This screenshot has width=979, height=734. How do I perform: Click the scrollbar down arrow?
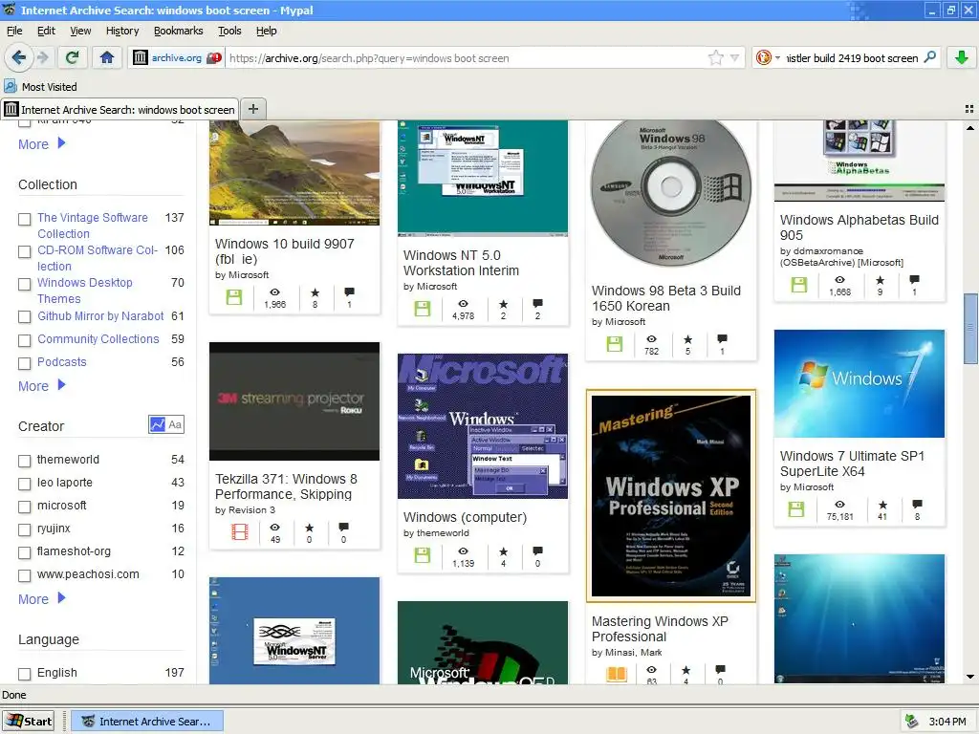coord(970,677)
